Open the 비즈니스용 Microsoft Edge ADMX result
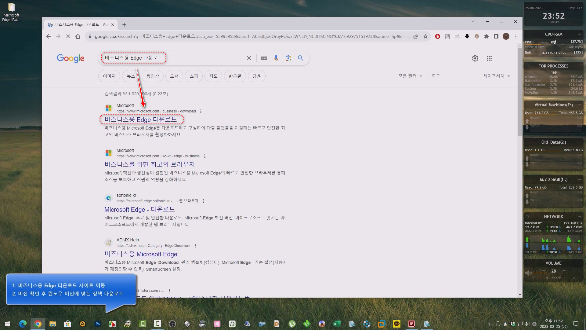 pos(141,254)
